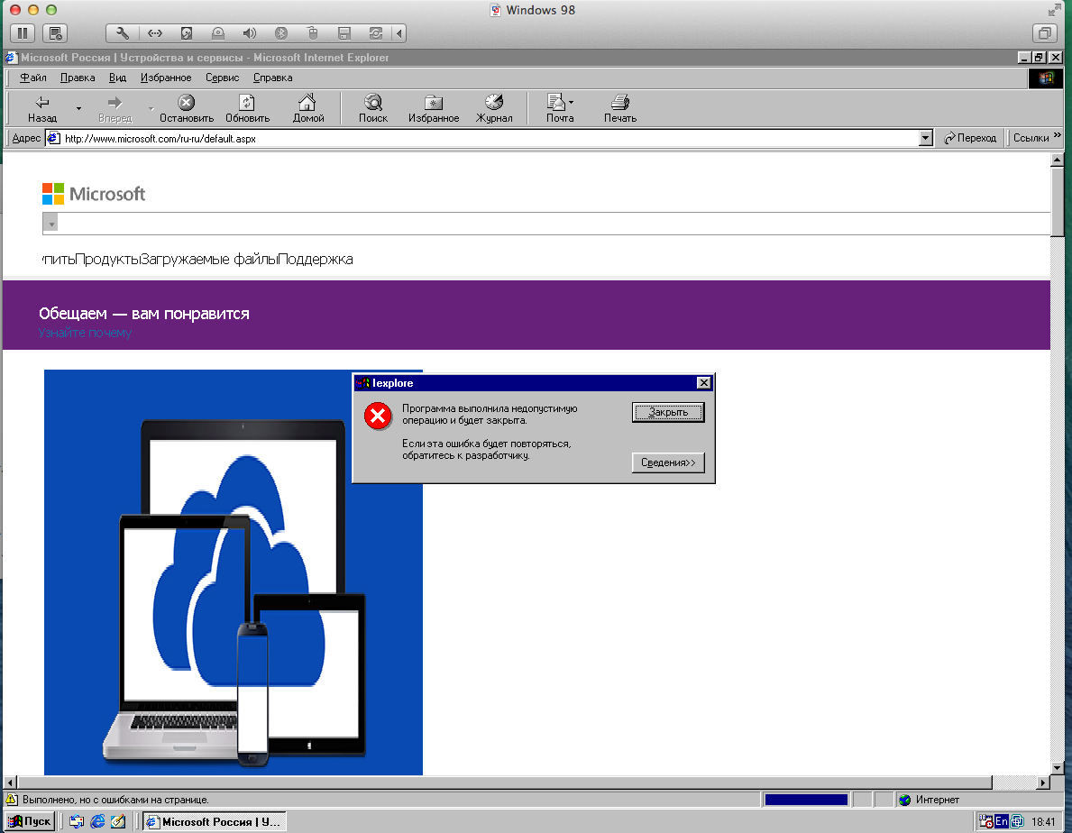This screenshot has height=833, width=1072.
Task: Click the sharing sync icon in VM toolbar
Action: [x=376, y=32]
